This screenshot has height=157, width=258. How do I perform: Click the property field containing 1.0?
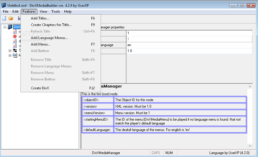tap(189, 51)
